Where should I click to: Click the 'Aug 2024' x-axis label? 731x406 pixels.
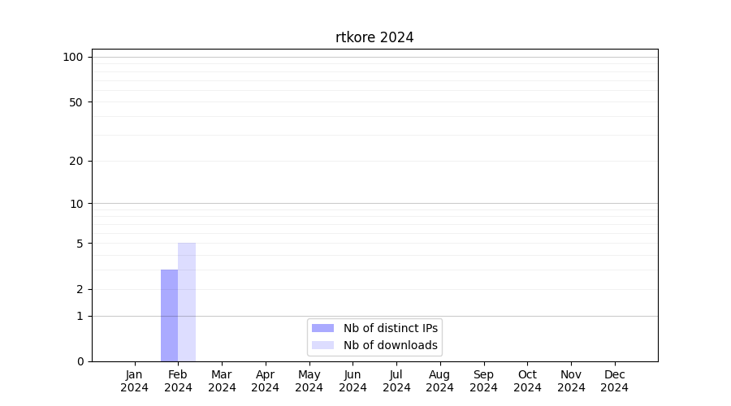(440, 381)
